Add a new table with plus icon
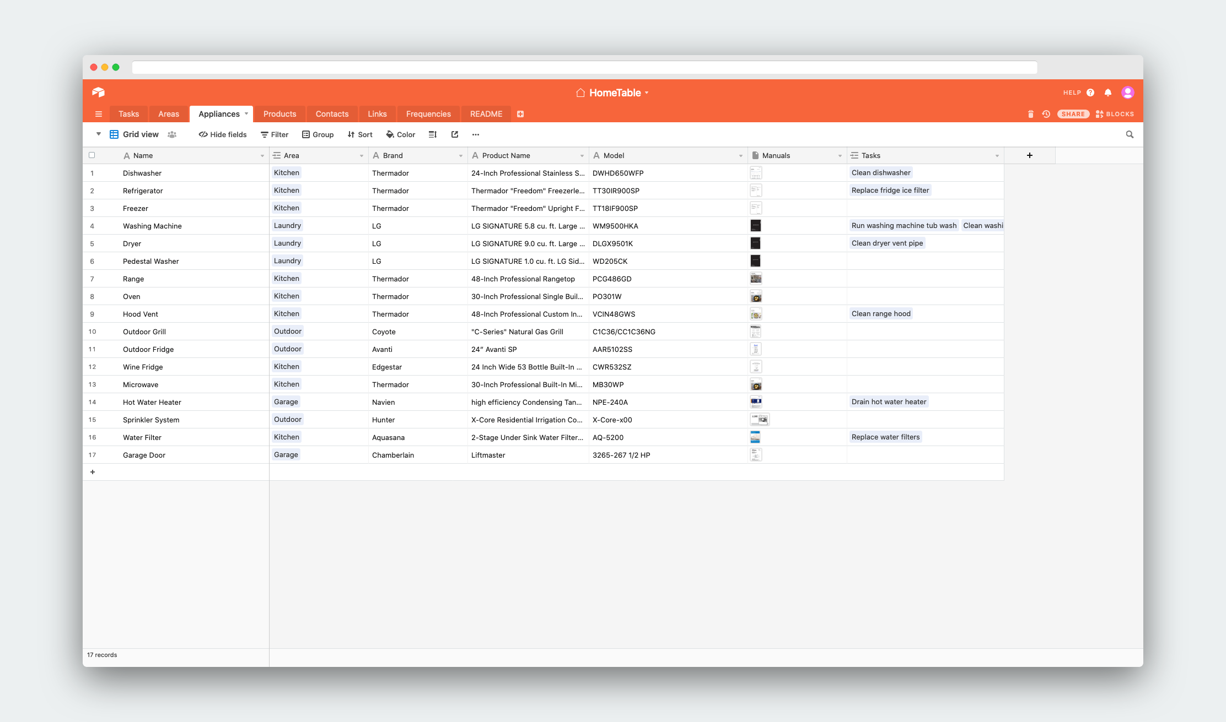Viewport: 1226px width, 722px height. pyautogui.click(x=520, y=114)
